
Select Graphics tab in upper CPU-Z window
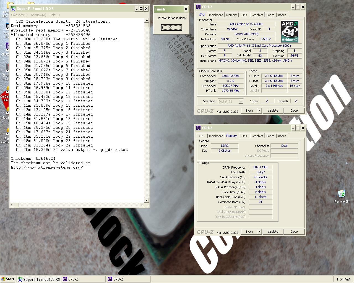[257, 15]
